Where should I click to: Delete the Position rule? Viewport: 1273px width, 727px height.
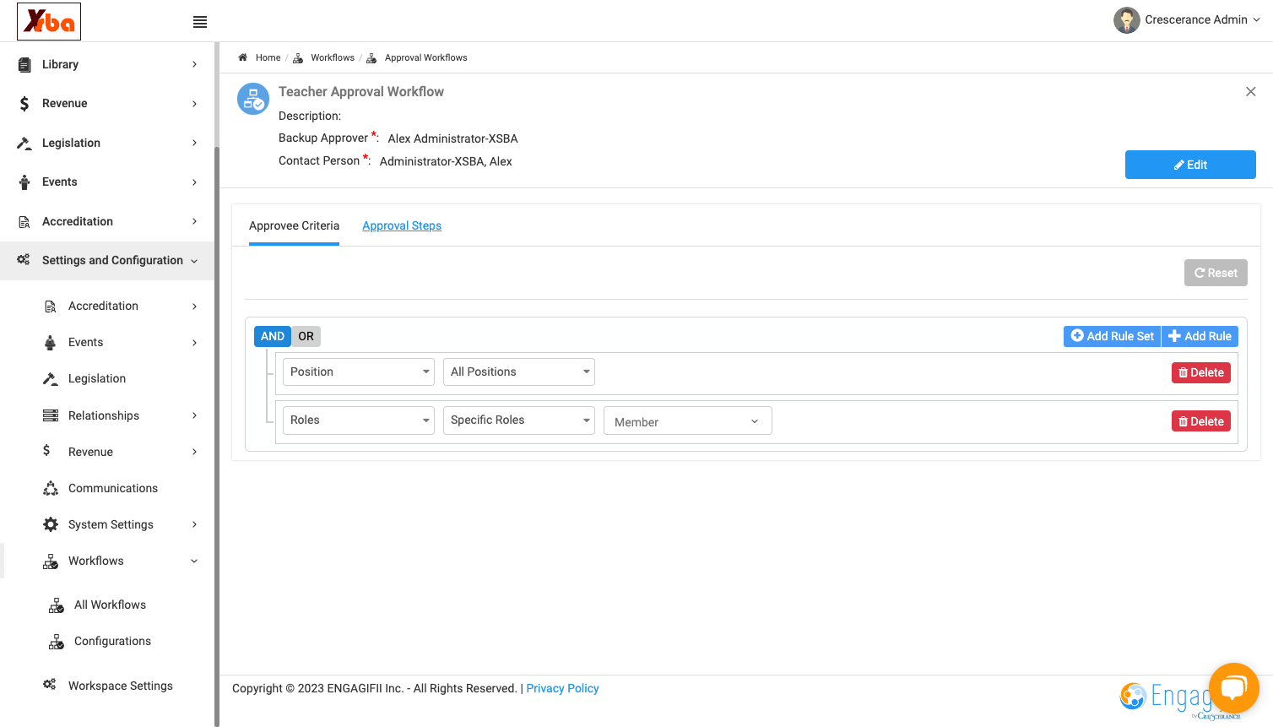click(x=1201, y=372)
